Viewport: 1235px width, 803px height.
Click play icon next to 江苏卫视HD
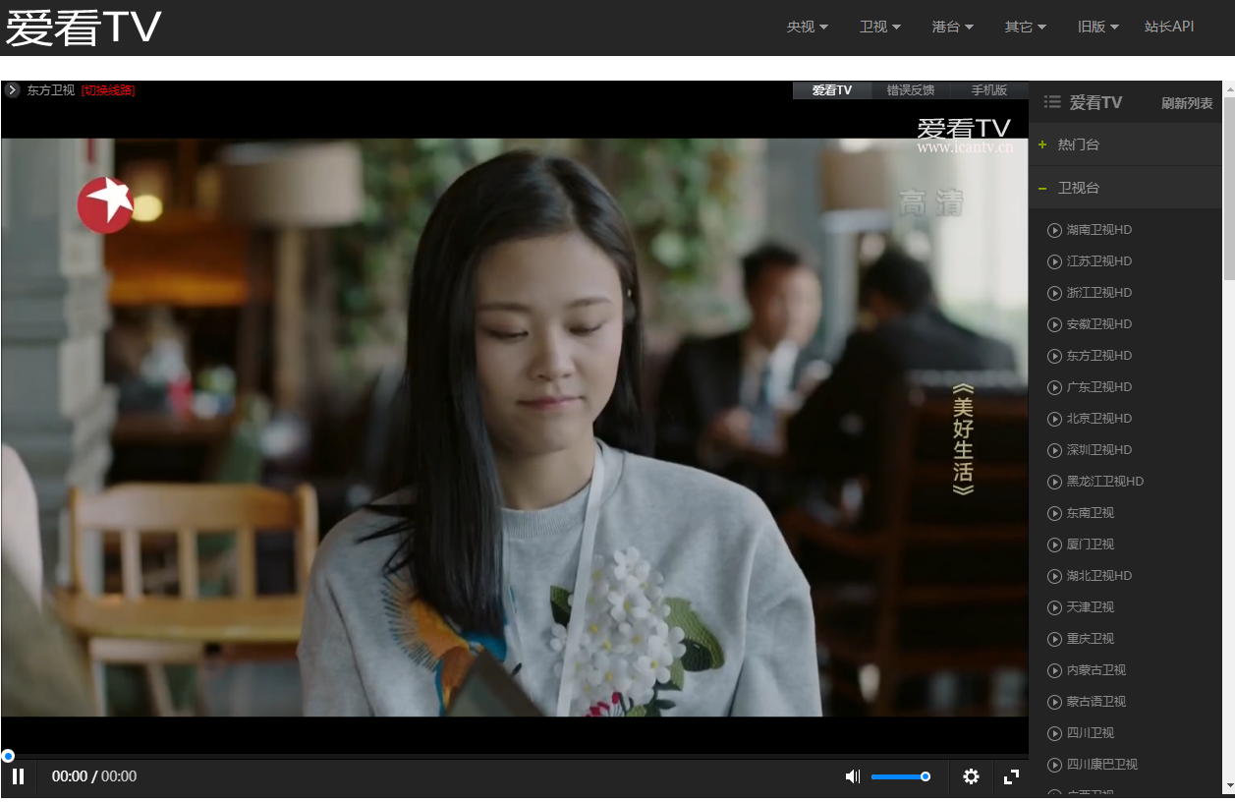pyautogui.click(x=1054, y=261)
